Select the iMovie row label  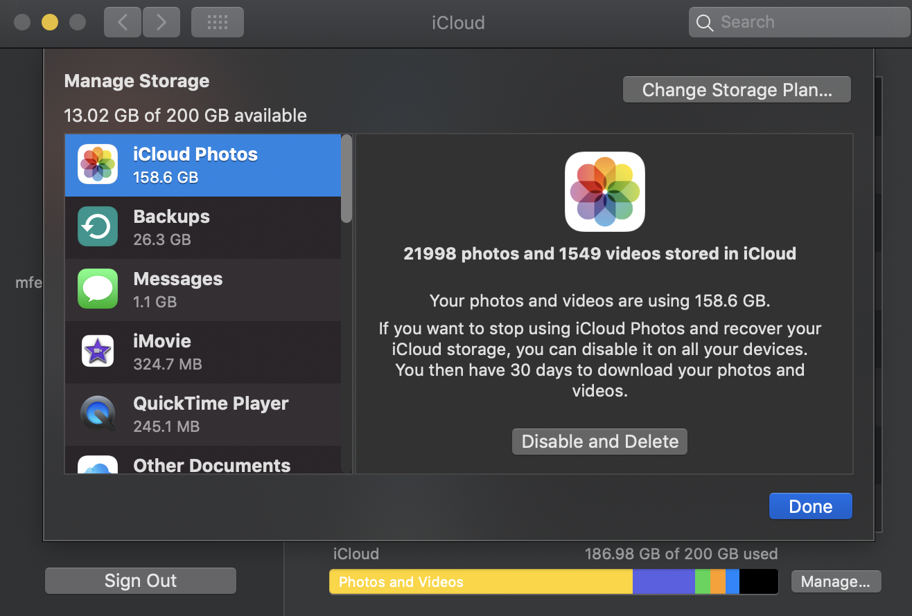point(162,341)
